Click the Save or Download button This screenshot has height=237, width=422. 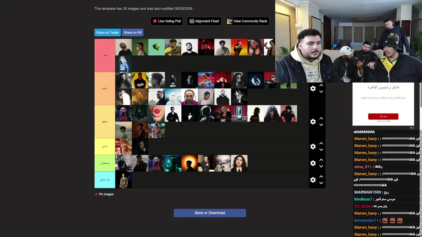(210, 213)
